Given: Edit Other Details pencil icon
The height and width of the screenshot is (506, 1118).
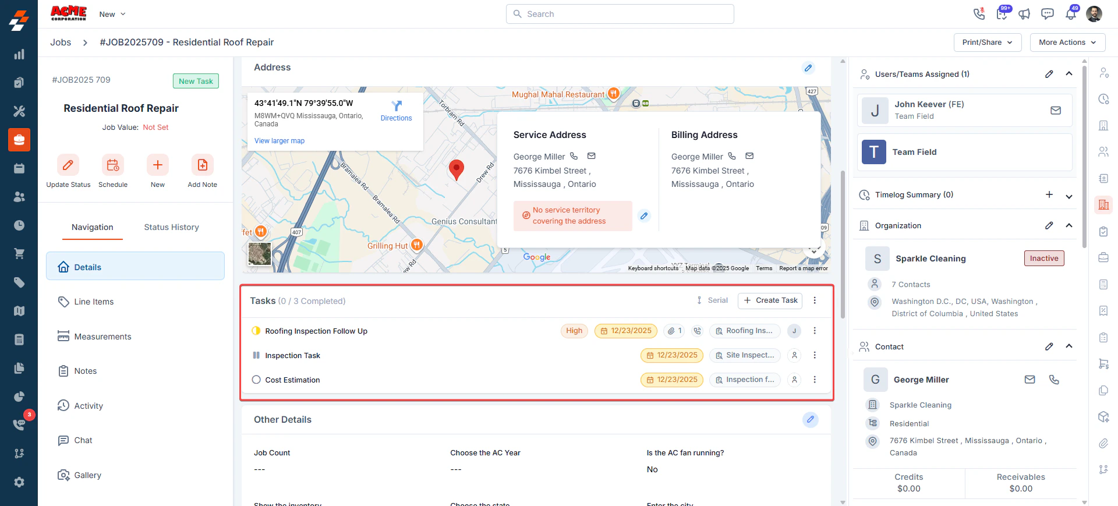Looking at the screenshot, I should [x=811, y=419].
